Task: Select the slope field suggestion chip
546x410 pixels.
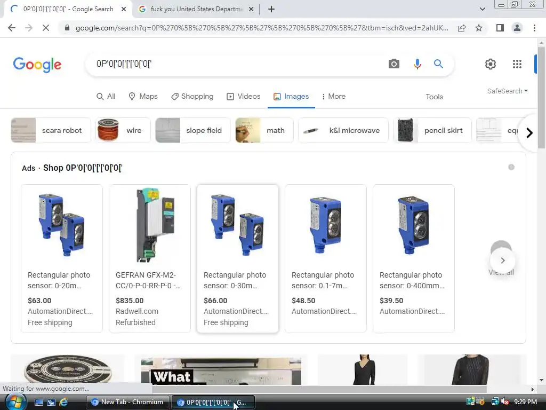Action: [193, 130]
